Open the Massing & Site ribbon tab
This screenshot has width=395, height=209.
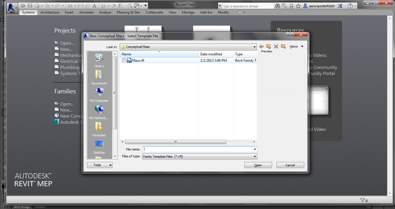[128, 12]
